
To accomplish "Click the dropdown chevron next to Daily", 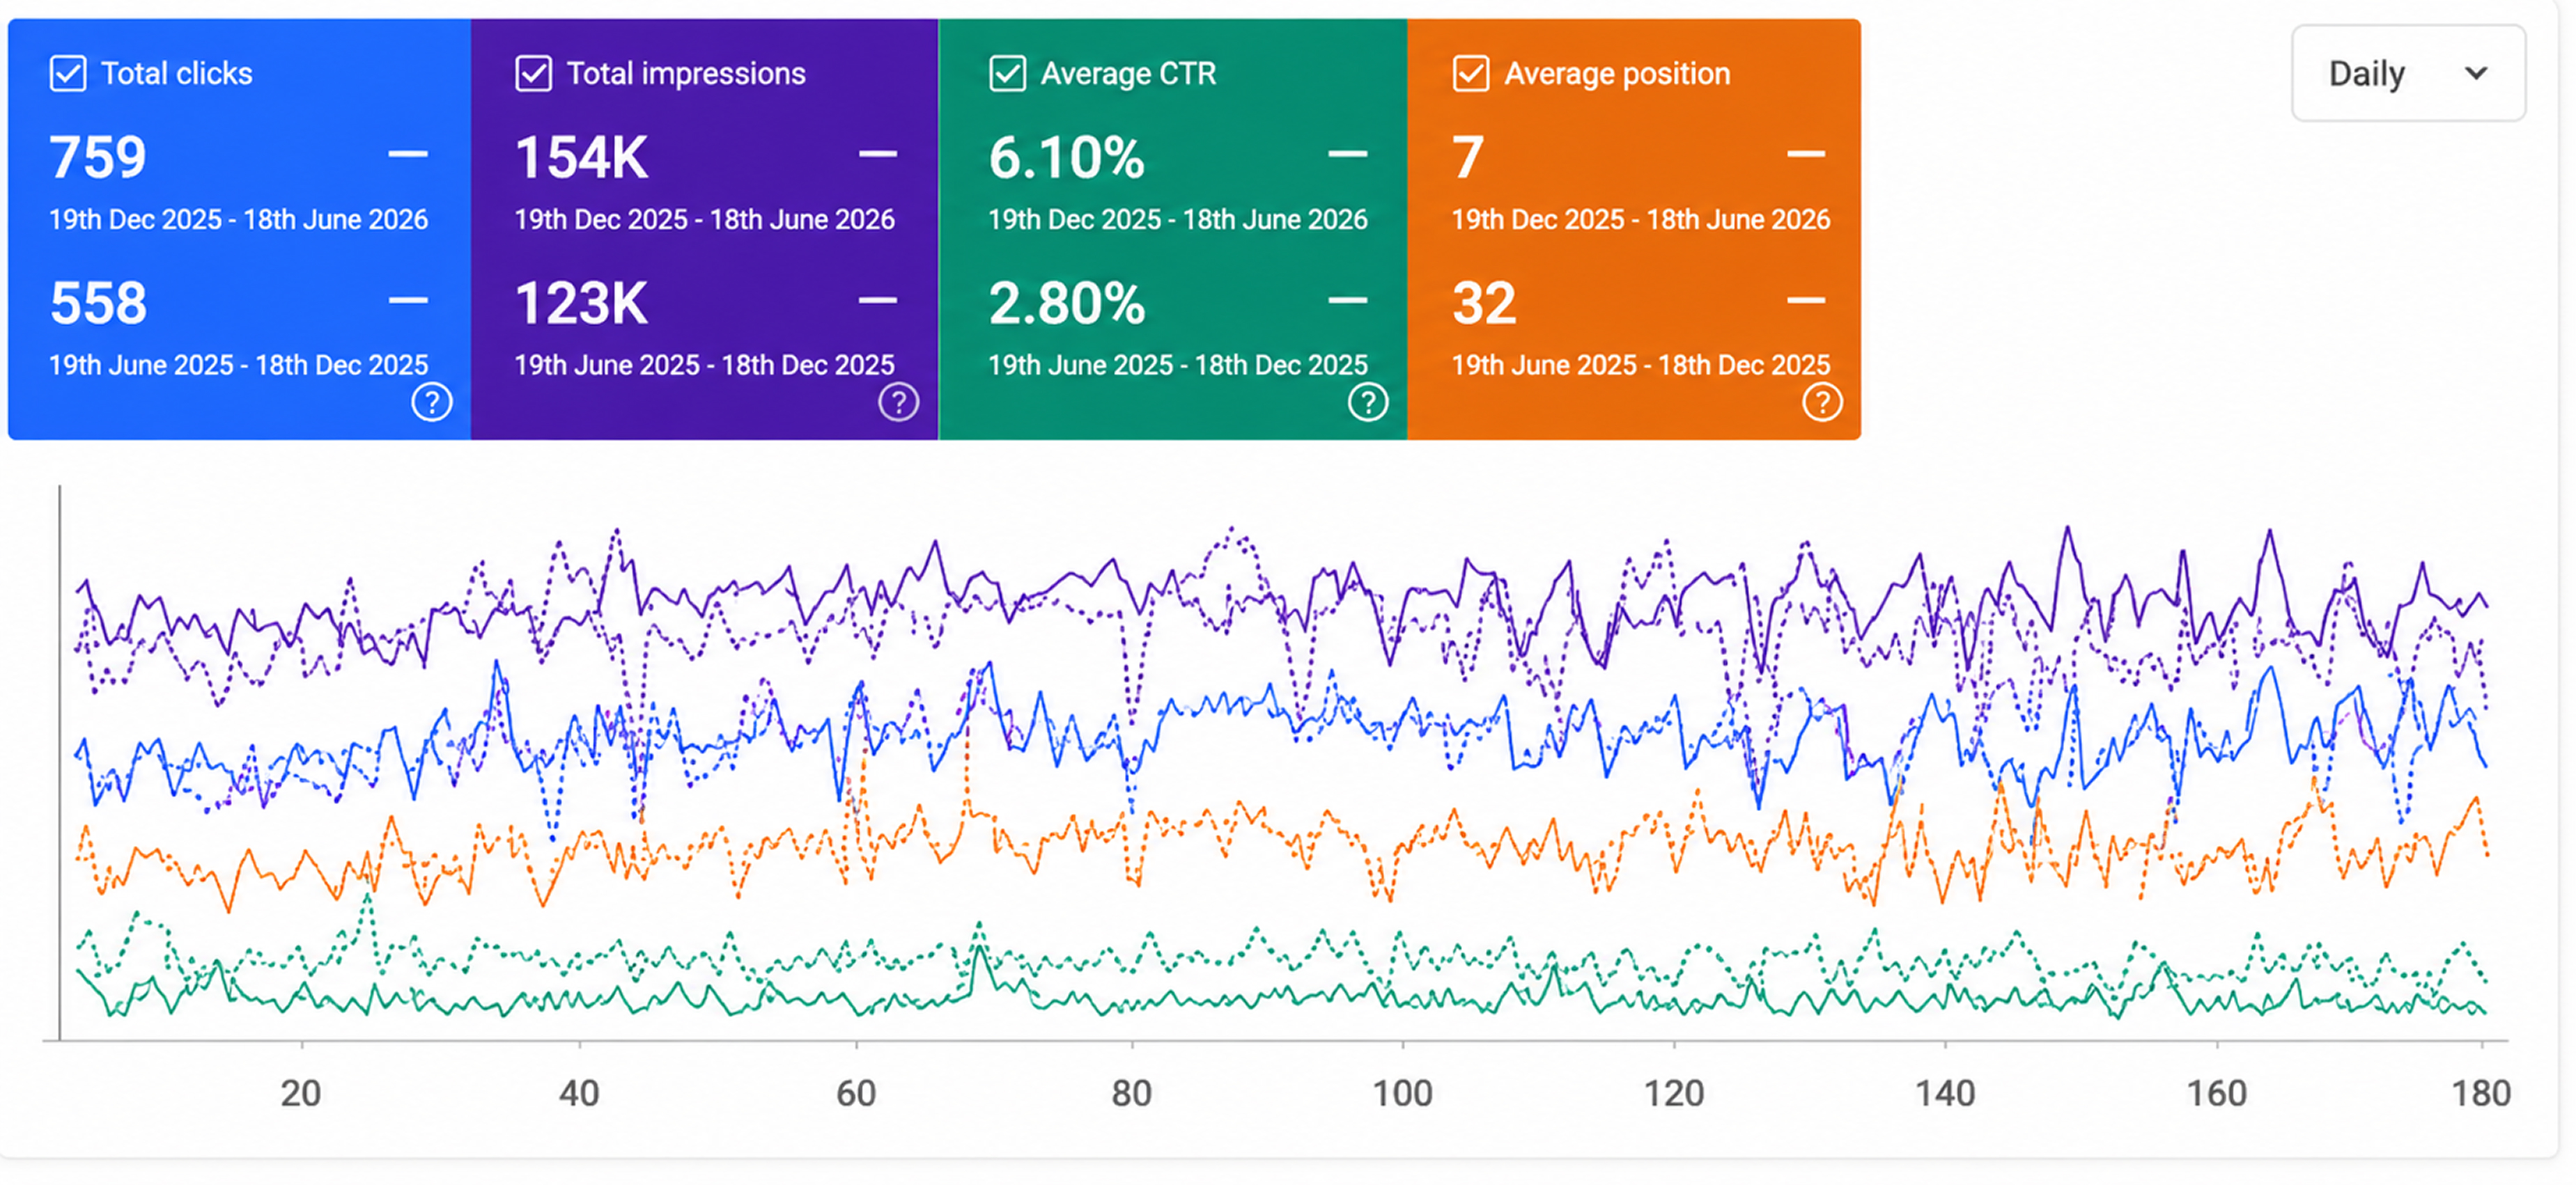I will pyautogui.click(x=2476, y=74).
